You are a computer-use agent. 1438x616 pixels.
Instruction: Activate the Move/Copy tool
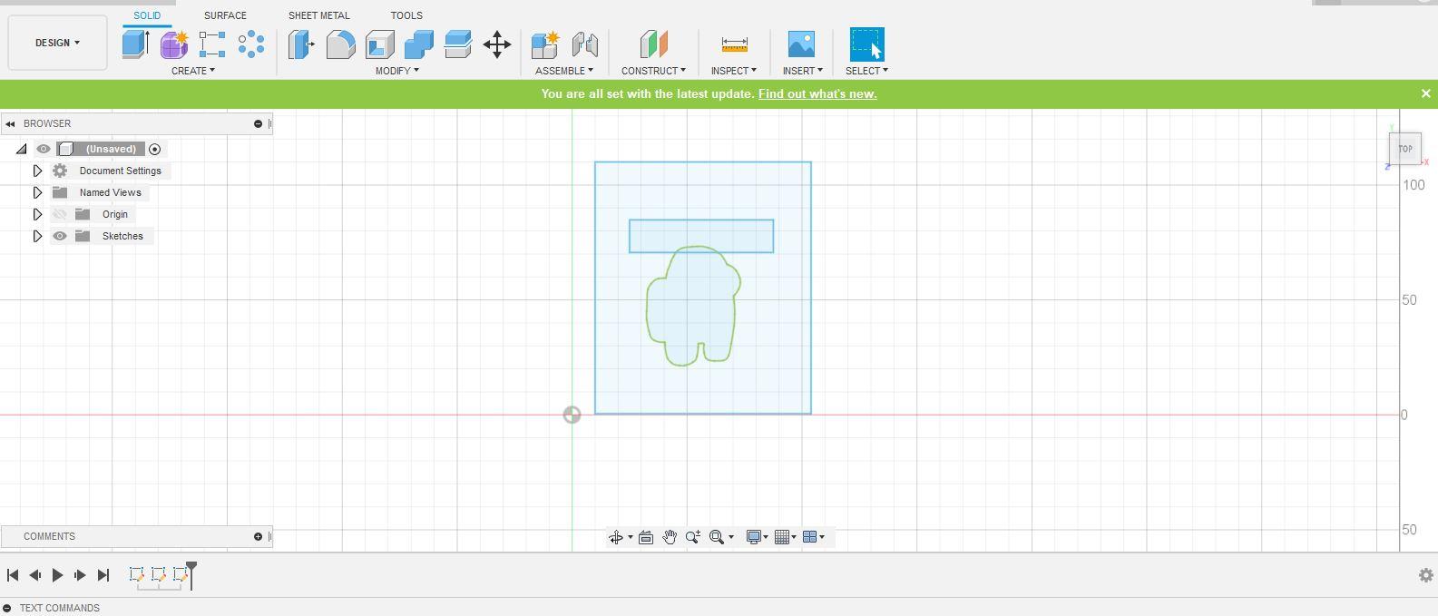(x=497, y=44)
